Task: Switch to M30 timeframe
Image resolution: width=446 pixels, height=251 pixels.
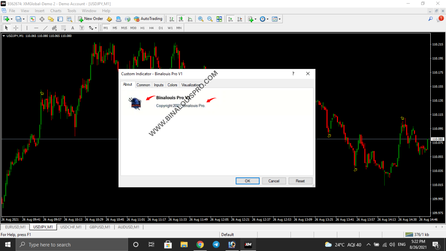Action: pyautogui.click(x=133, y=28)
